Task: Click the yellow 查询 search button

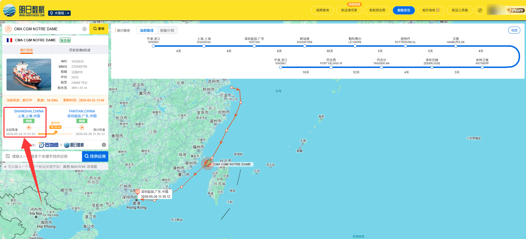Action: (x=99, y=29)
